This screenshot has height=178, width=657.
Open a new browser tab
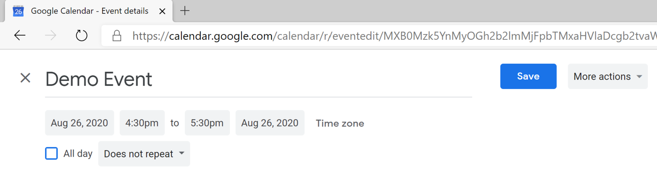pyautogui.click(x=185, y=11)
